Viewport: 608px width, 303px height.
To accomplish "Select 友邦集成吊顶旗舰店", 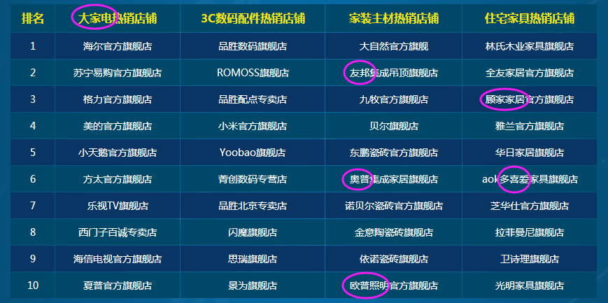I will pos(394,73).
